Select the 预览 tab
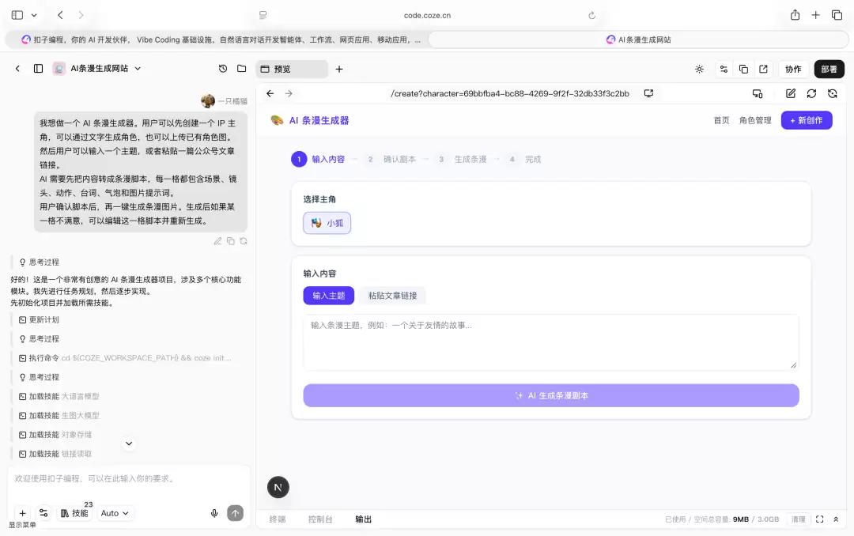Screen dimensions: 854x536 [x=292, y=70]
